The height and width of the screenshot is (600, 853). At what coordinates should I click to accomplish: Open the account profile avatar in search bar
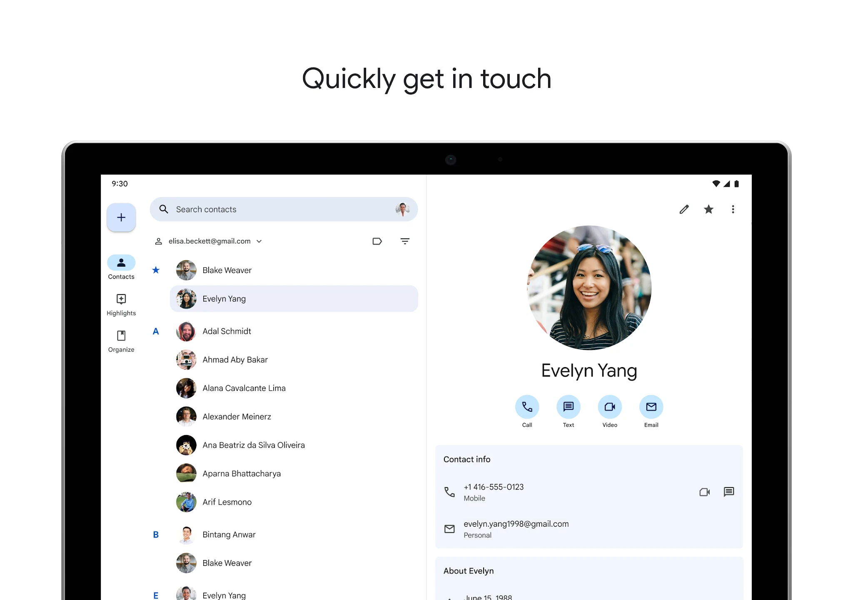[402, 209]
